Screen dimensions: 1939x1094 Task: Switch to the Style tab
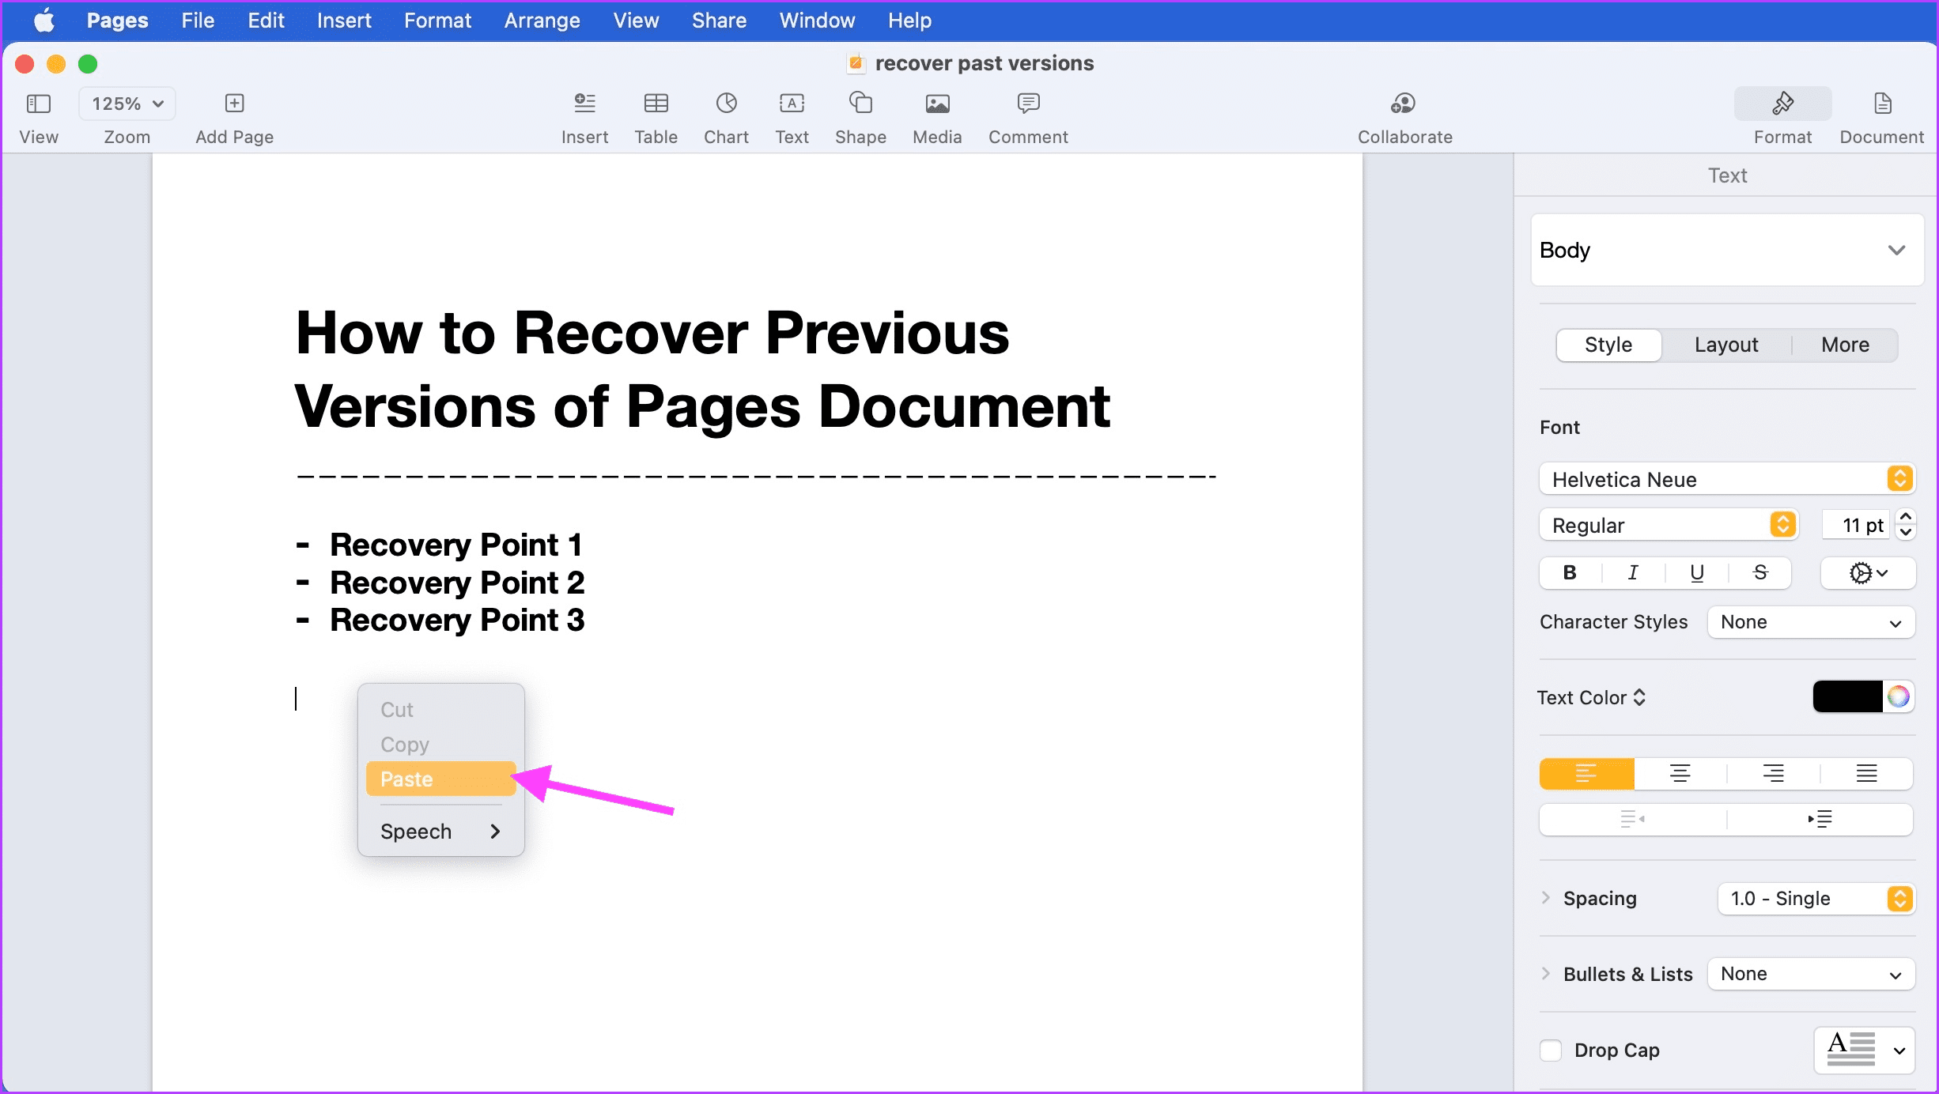[x=1608, y=345]
